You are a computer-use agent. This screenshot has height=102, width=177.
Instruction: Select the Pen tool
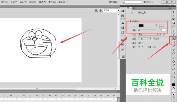174,31
